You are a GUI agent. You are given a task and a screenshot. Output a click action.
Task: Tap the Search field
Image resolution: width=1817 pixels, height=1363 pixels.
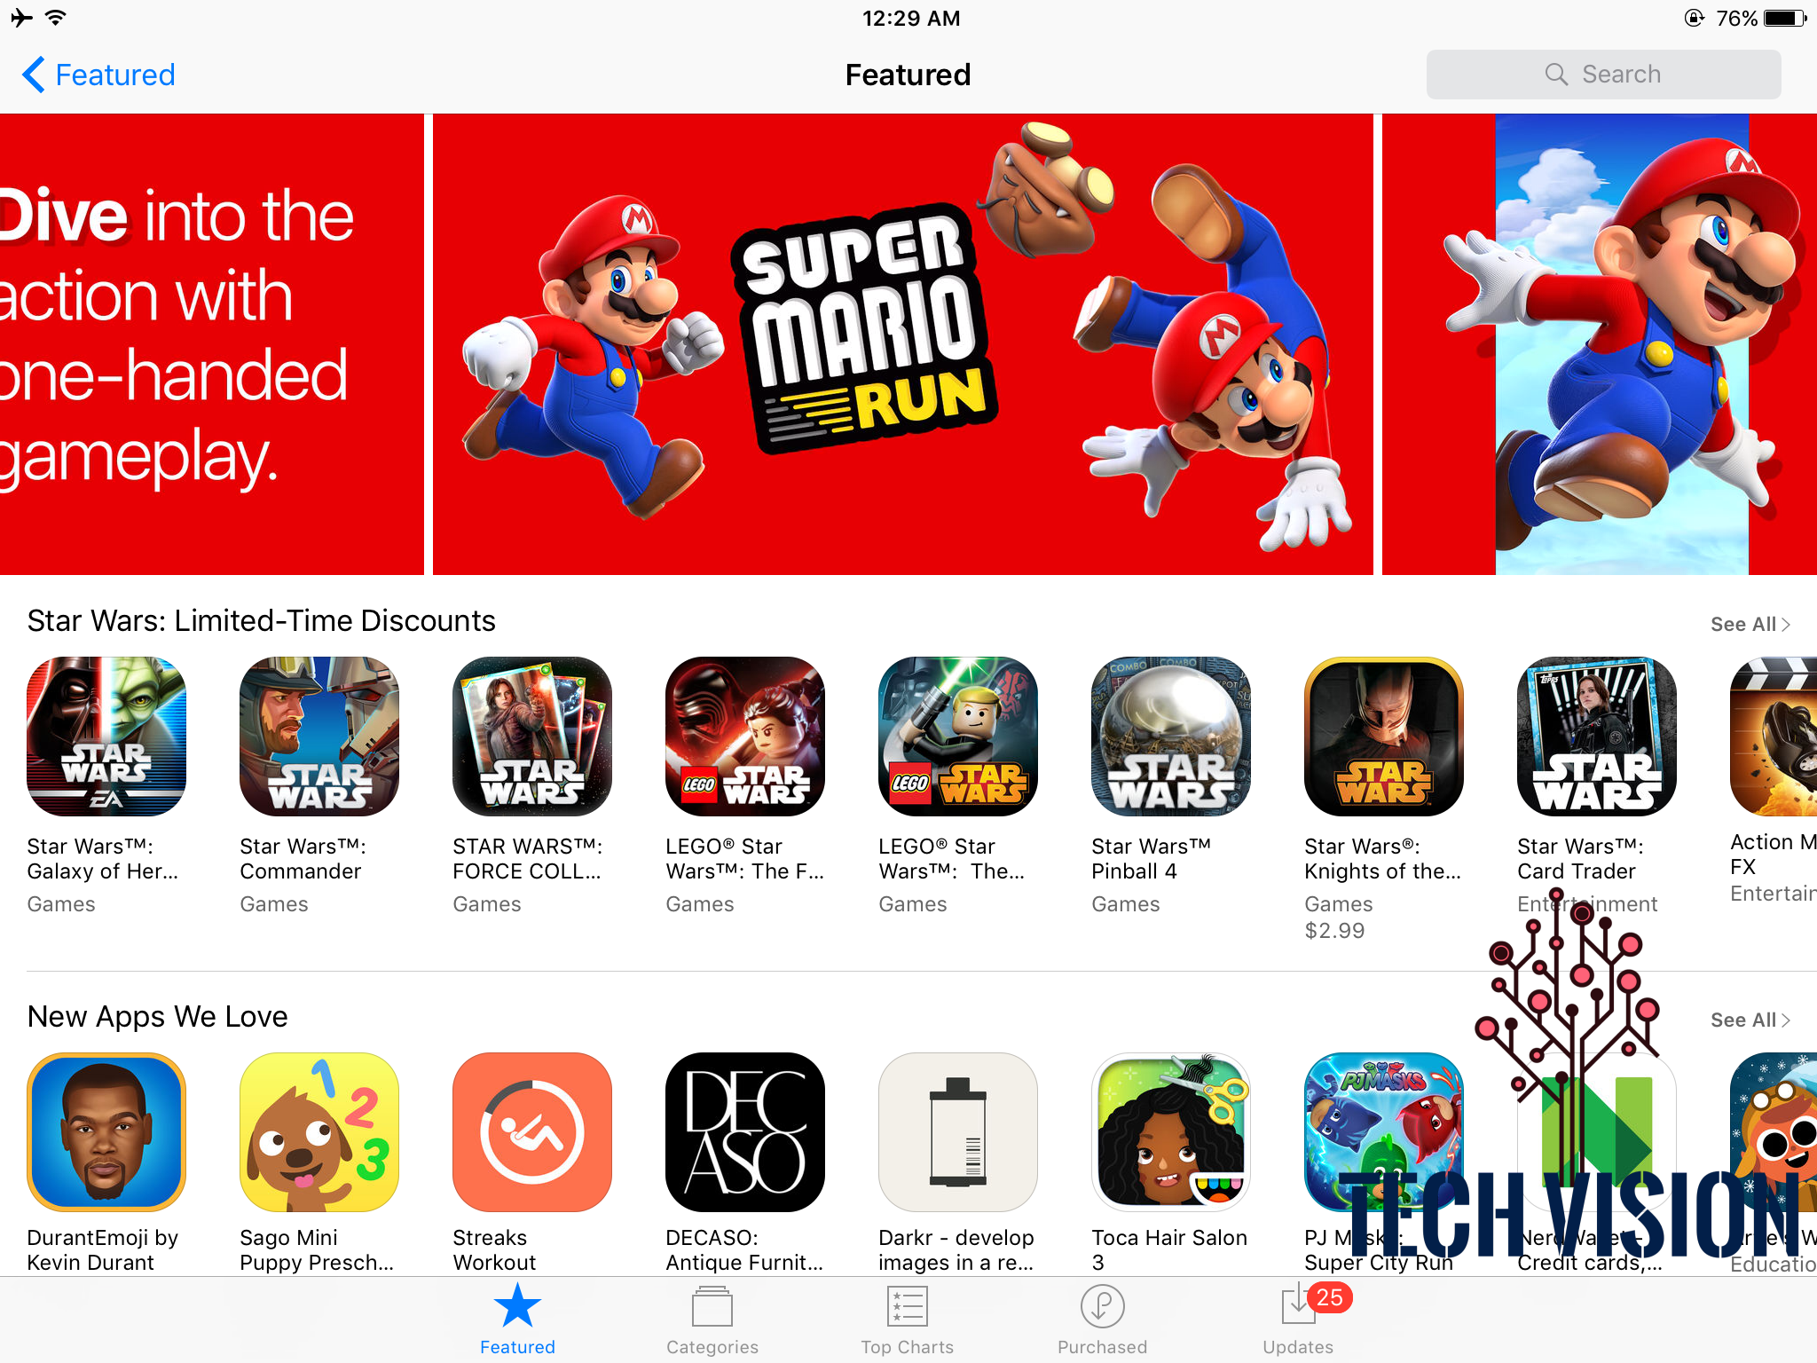[1603, 75]
